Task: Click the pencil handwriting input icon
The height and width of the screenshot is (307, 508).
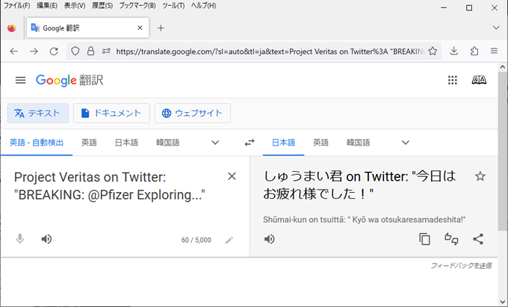Action: [229, 240]
